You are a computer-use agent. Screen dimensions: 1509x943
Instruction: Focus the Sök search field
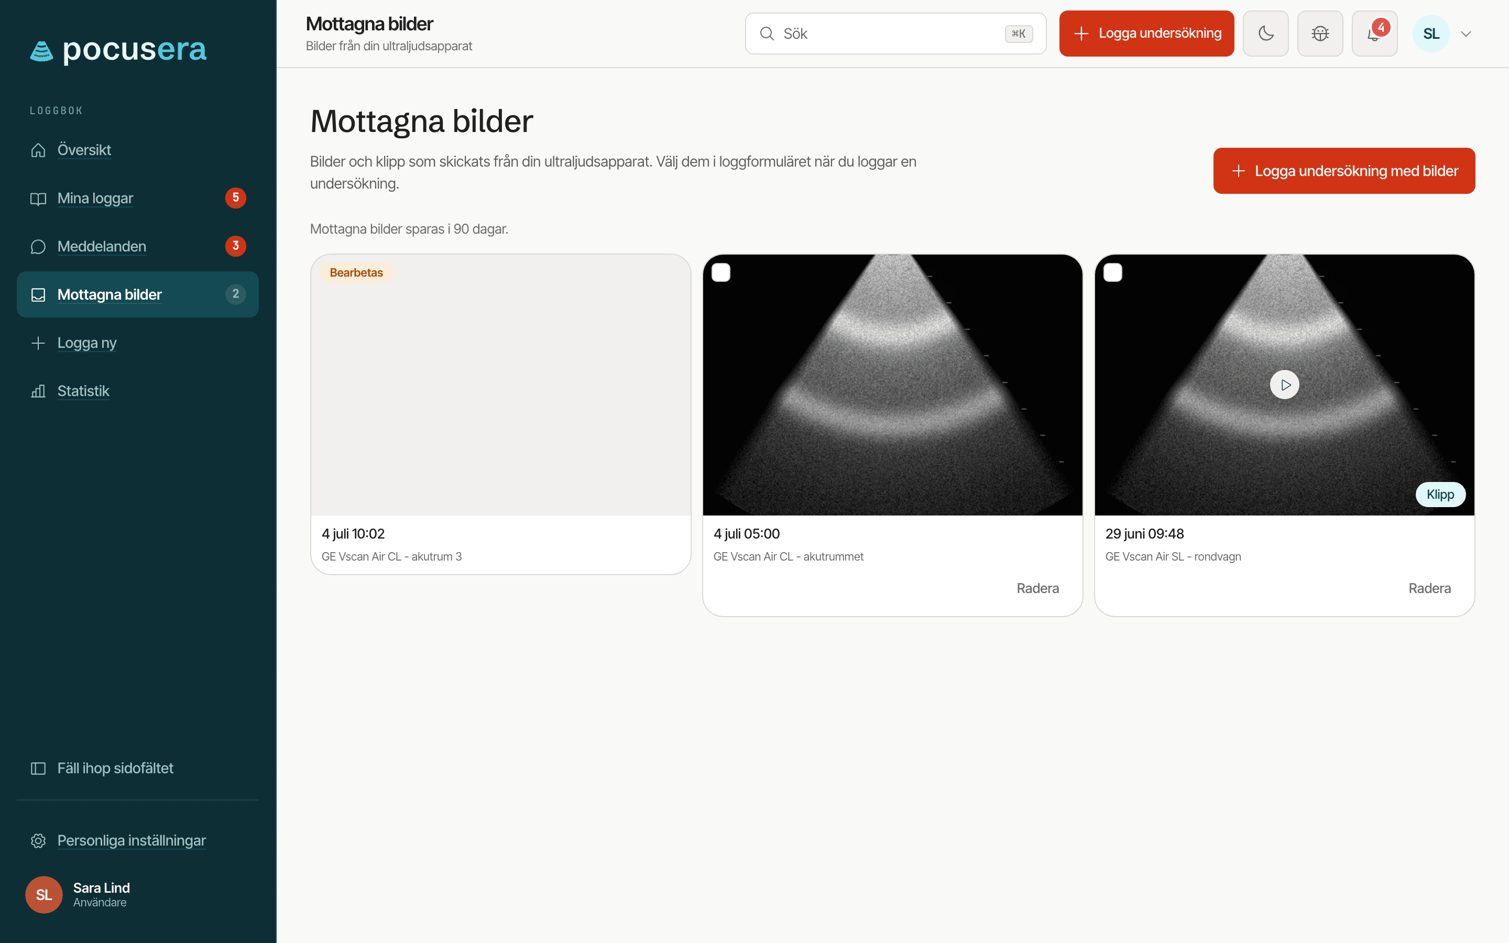pos(895,34)
